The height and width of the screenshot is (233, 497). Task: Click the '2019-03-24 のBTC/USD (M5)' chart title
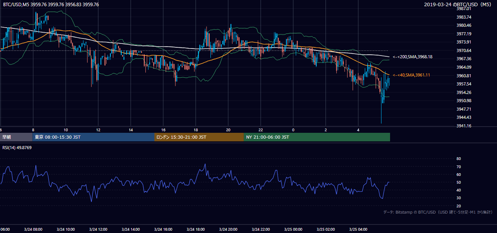click(458, 5)
